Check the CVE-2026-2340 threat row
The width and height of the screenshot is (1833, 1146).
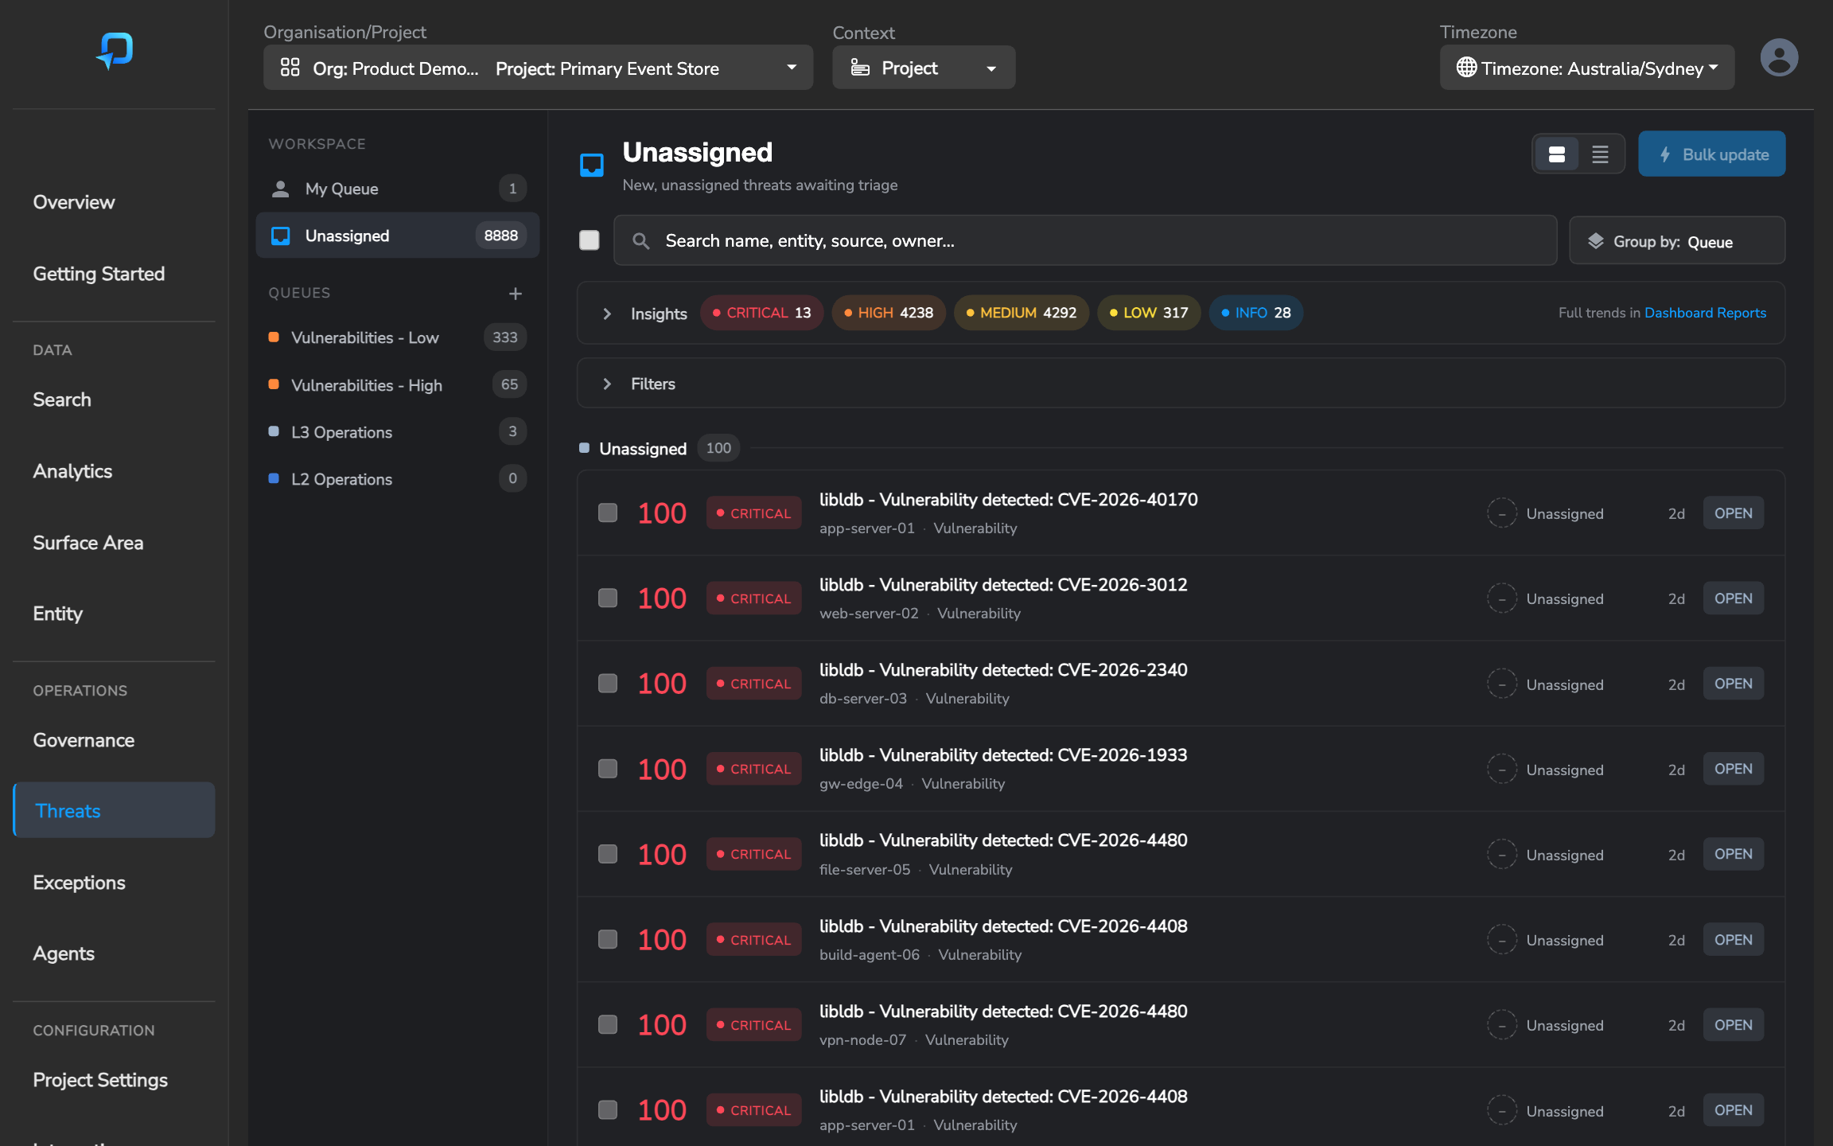608,684
